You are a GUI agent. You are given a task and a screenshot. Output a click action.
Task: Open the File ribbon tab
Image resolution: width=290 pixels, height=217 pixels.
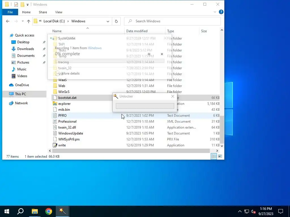click(10, 12)
